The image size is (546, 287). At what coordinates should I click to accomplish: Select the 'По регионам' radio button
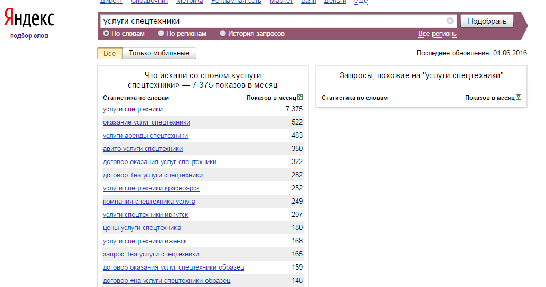161,34
